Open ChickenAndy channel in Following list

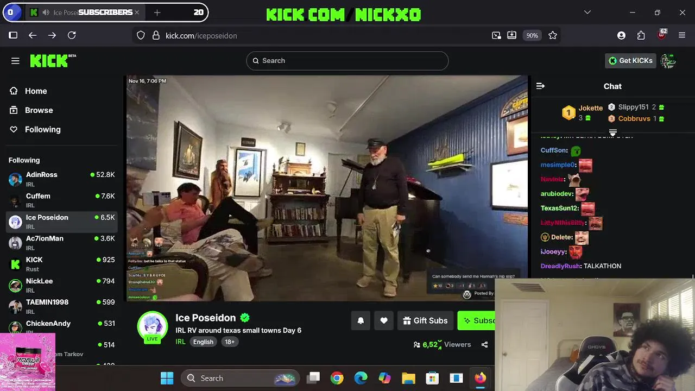click(x=62, y=327)
